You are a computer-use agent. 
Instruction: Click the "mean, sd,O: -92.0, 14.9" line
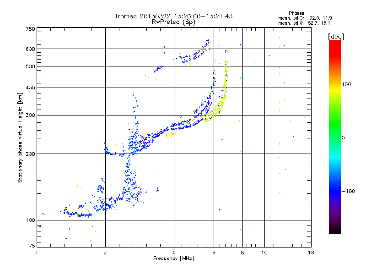point(305,18)
